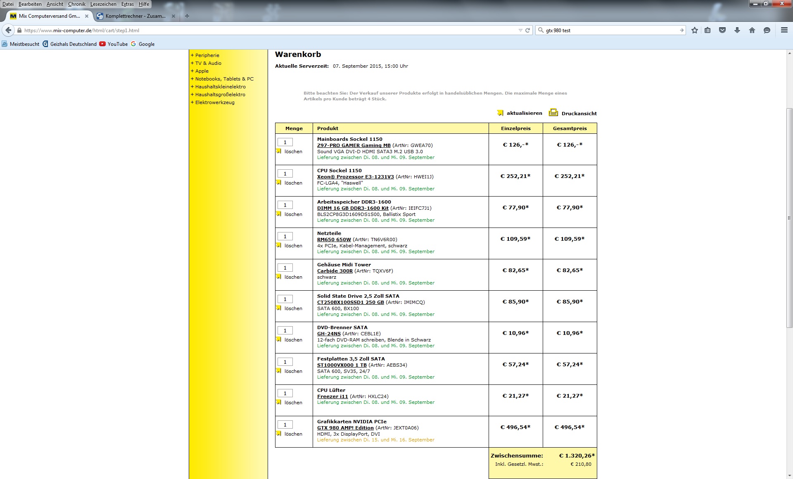Click the Pocket save icon
The height and width of the screenshot is (479, 793).
(722, 30)
